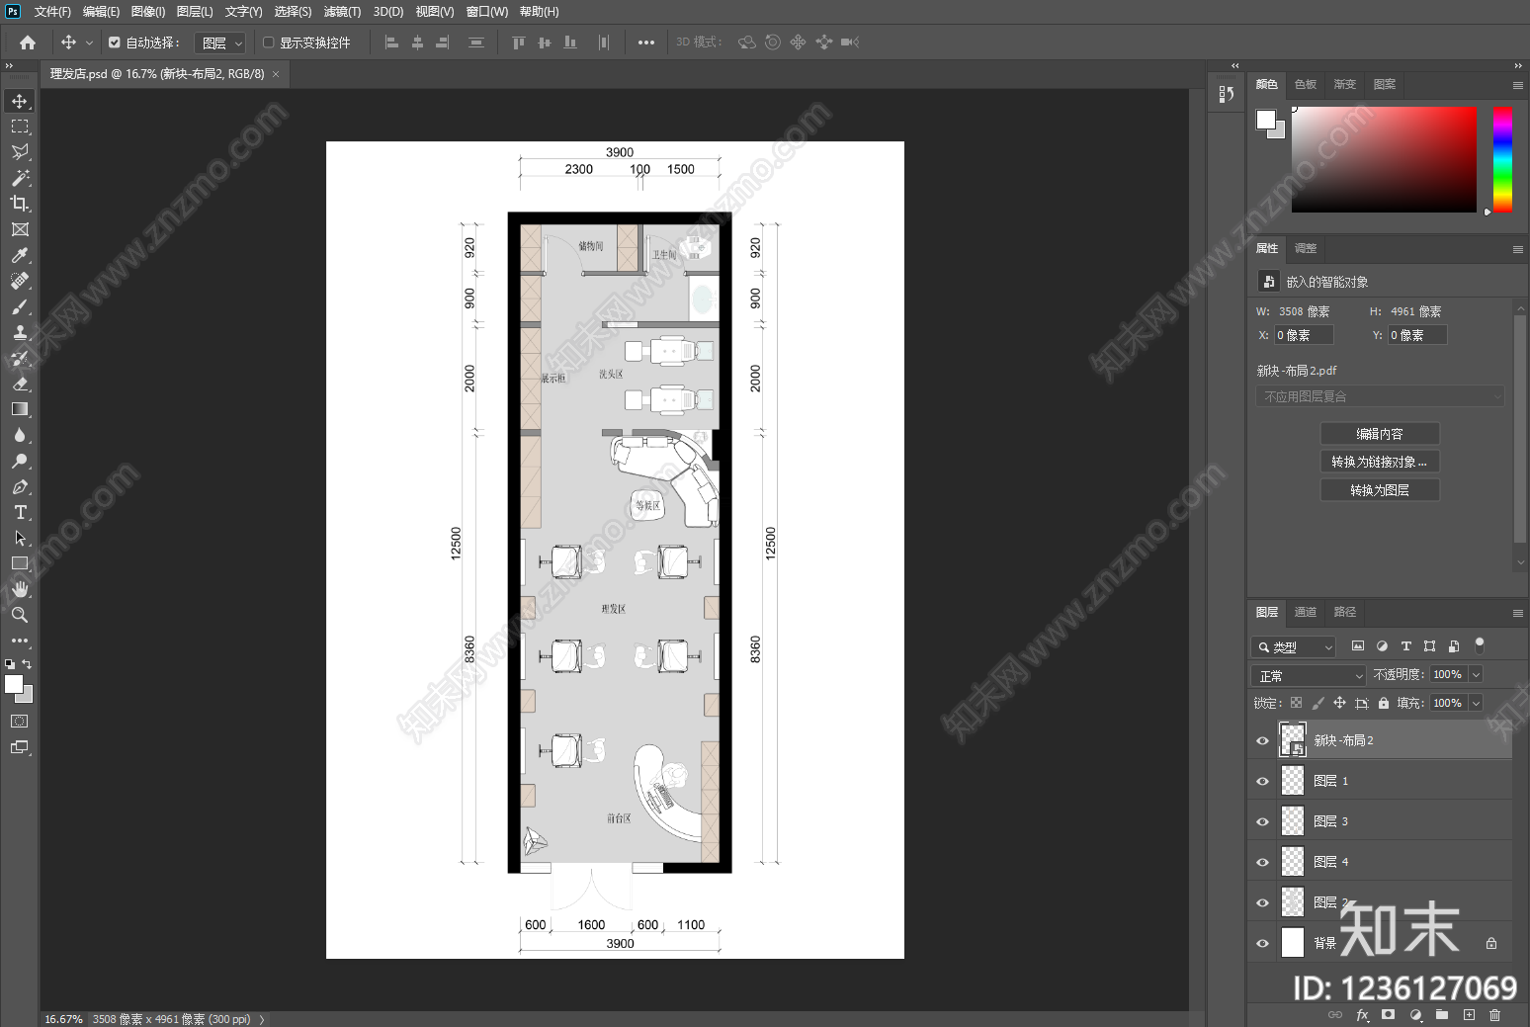Select the Clone Stamp tool
Screen dimensions: 1530x1027
tap(20, 332)
